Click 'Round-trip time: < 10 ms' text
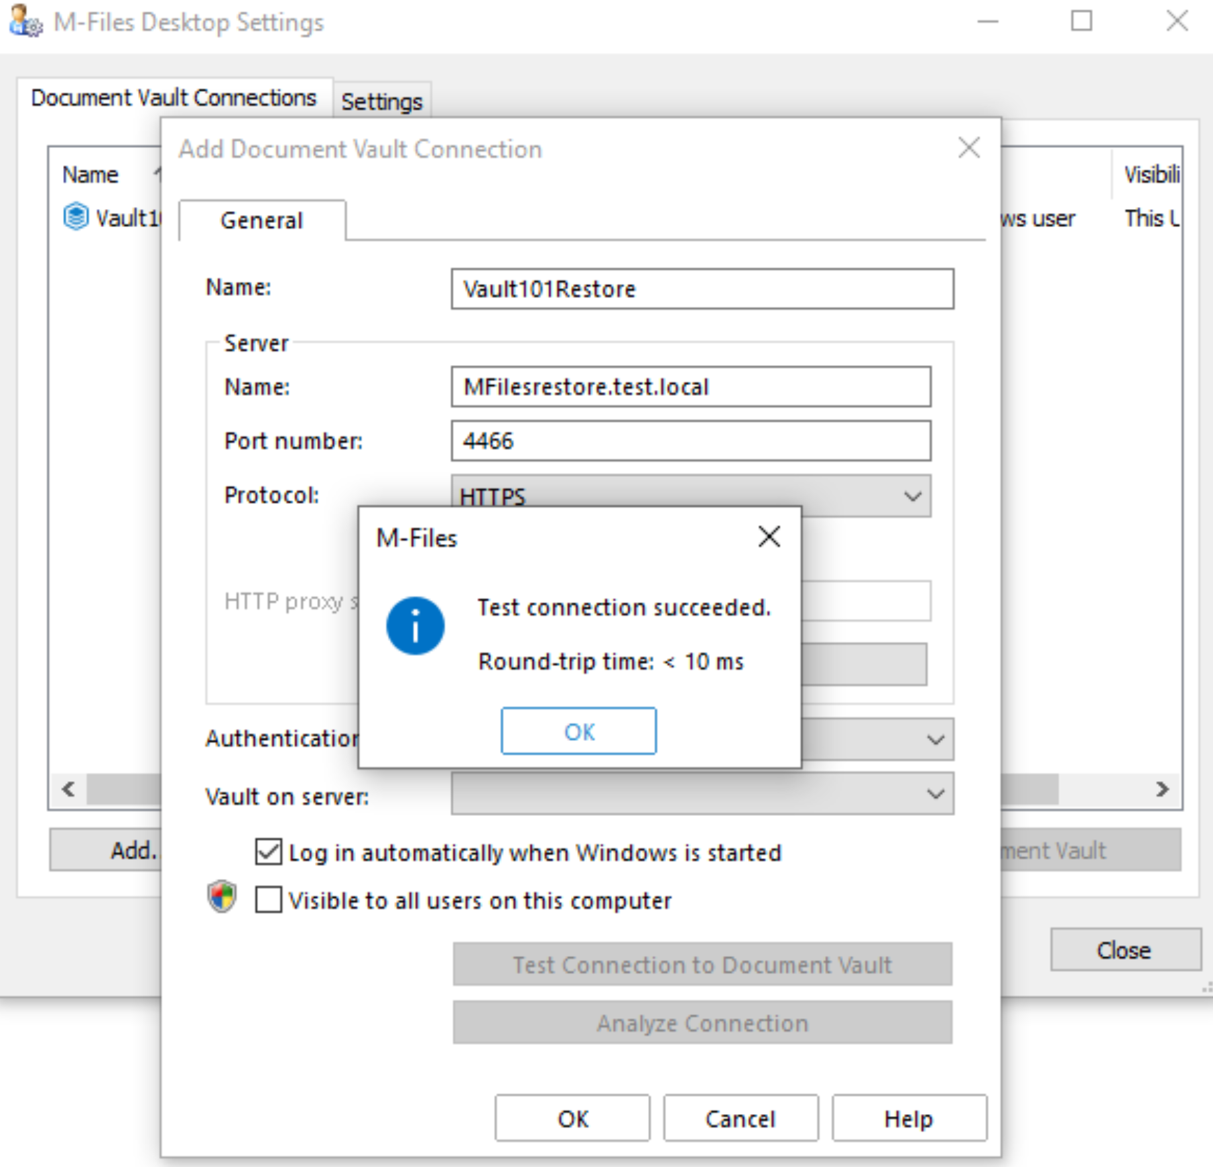 point(611,661)
